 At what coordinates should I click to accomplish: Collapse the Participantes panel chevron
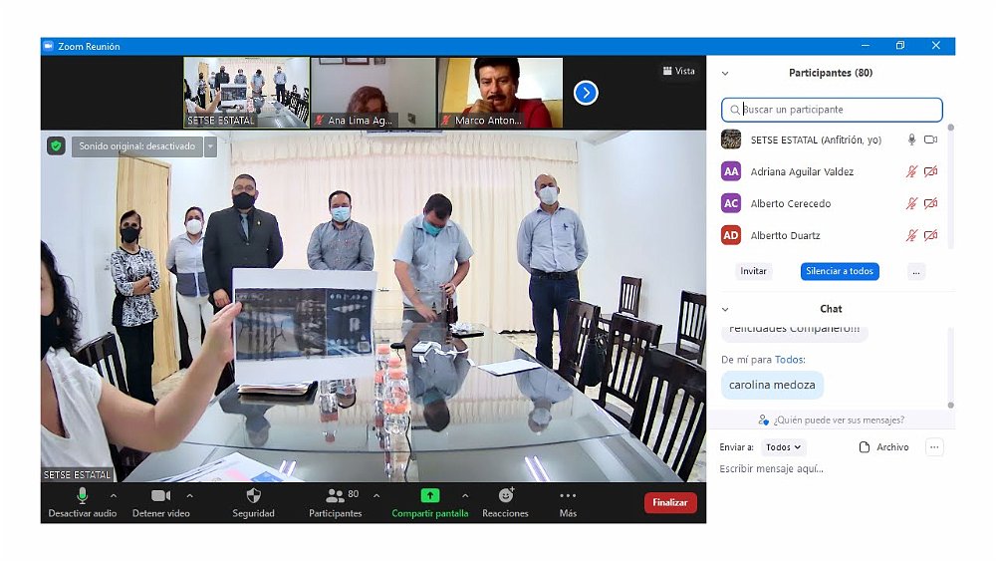(725, 73)
